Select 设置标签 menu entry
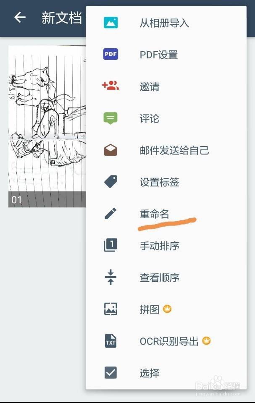Screen dimensions: 255x403 tap(159, 182)
